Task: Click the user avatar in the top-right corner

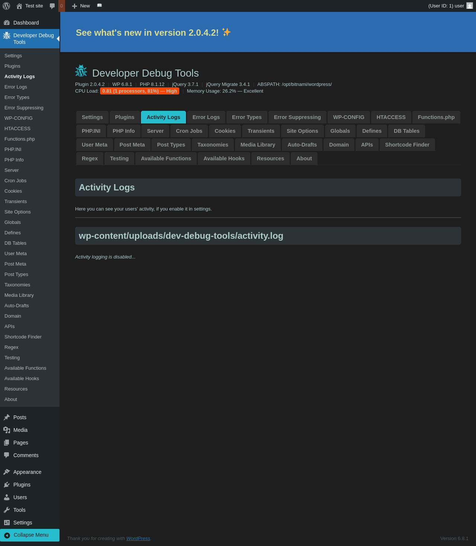Action: pyautogui.click(x=470, y=6)
